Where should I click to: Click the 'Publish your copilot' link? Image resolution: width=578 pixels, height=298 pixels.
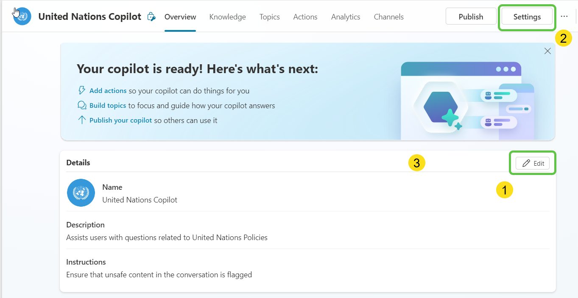120,120
